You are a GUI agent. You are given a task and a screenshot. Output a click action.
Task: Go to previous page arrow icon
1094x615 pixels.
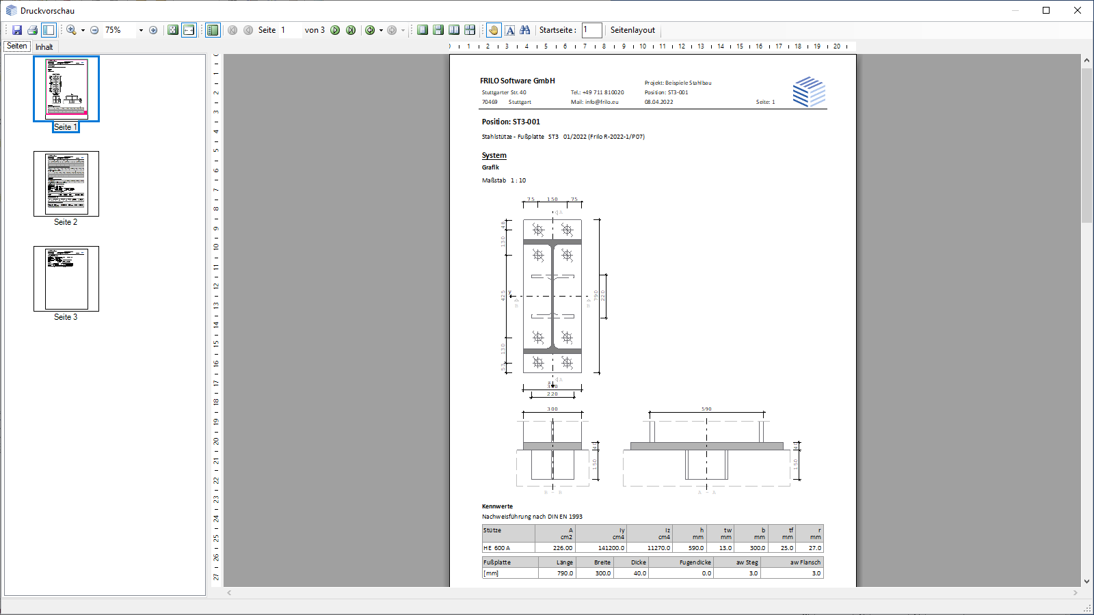[248, 30]
